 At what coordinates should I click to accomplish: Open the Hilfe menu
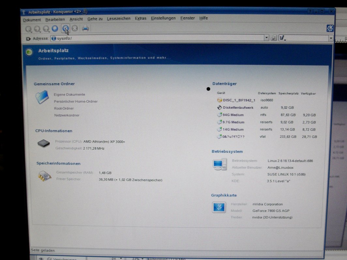click(x=204, y=18)
